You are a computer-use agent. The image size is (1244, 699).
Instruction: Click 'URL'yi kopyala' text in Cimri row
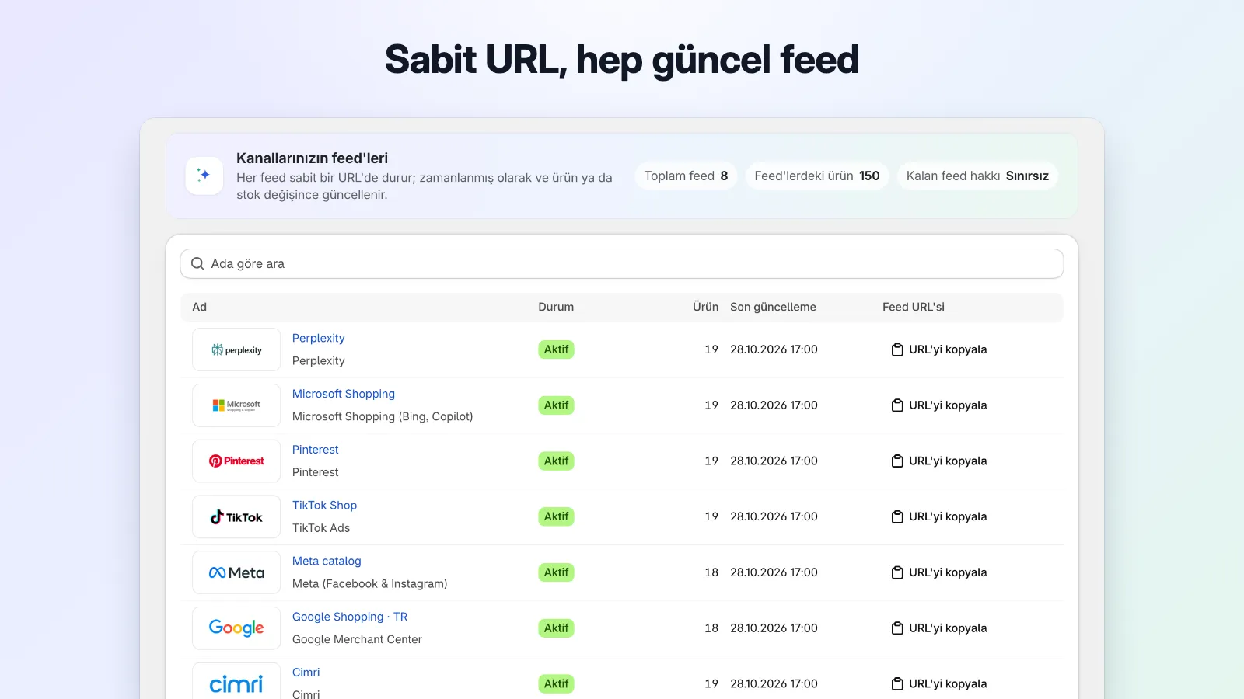pos(948,684)
